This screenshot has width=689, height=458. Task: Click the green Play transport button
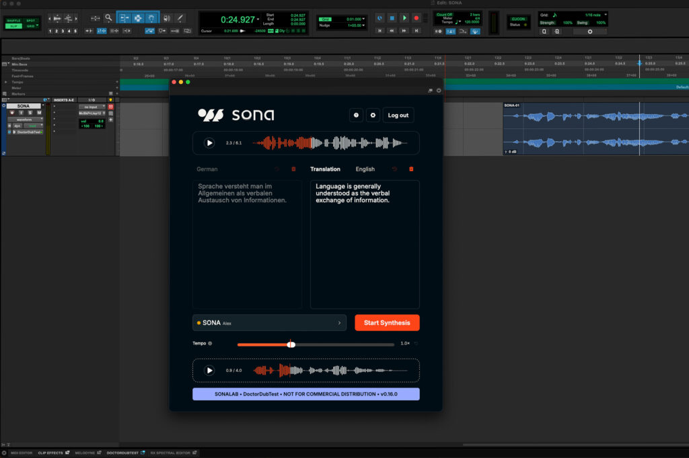point(404,18)
